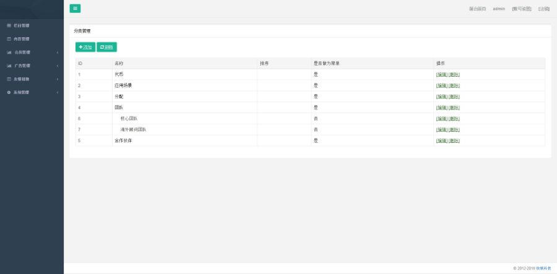
Task: Delete the 合作伙伴 category row
Action: coord(454,141)
